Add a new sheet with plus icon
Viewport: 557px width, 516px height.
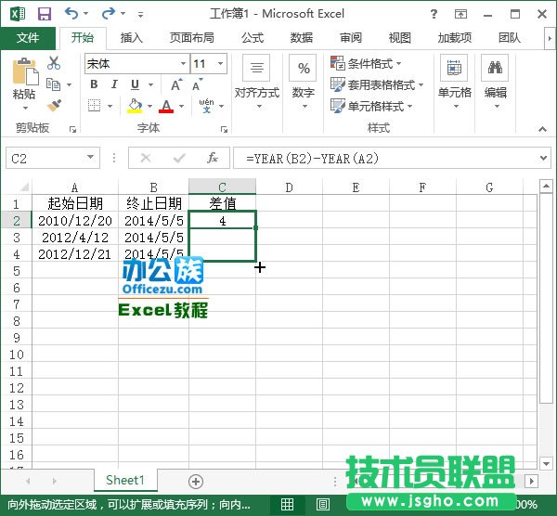point(196,481)
